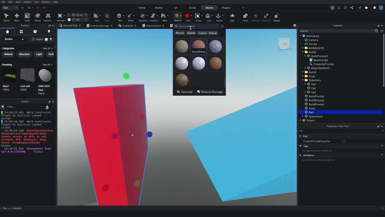This screenshot has width=385, height=217.
Task: Click the Anchor tool icon
Action: point(218,16)
